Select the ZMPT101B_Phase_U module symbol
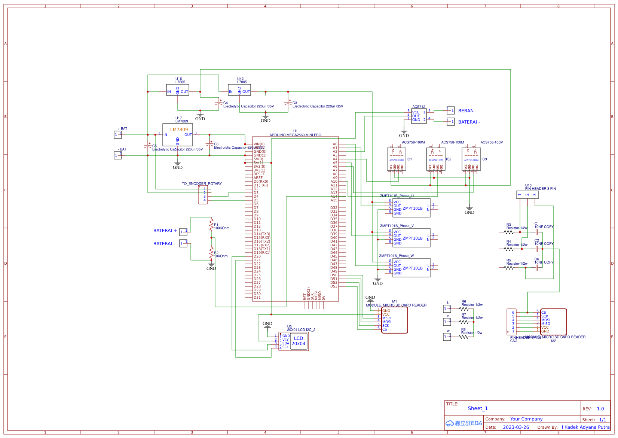This screenshot has height=438, width=618. coord(411,208)
